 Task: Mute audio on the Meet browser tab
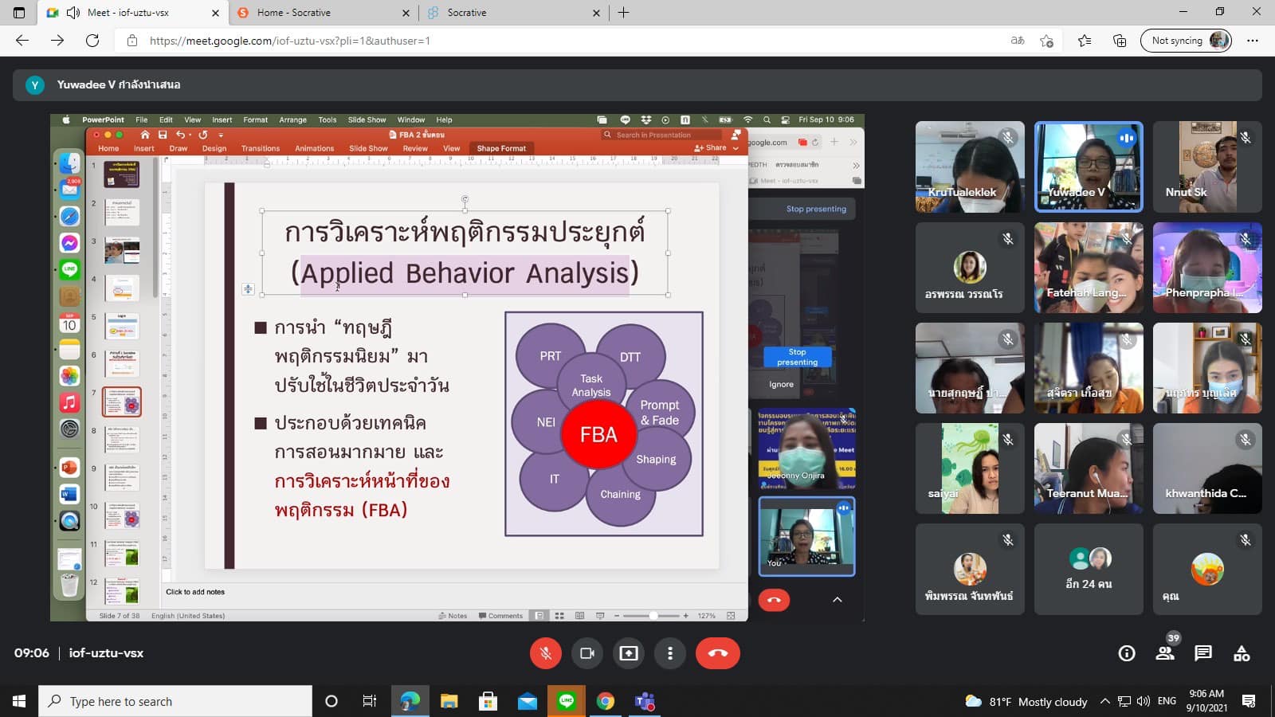click(73, 13)
